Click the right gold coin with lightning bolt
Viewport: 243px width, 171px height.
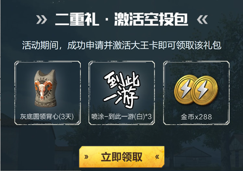pos(205,91)
